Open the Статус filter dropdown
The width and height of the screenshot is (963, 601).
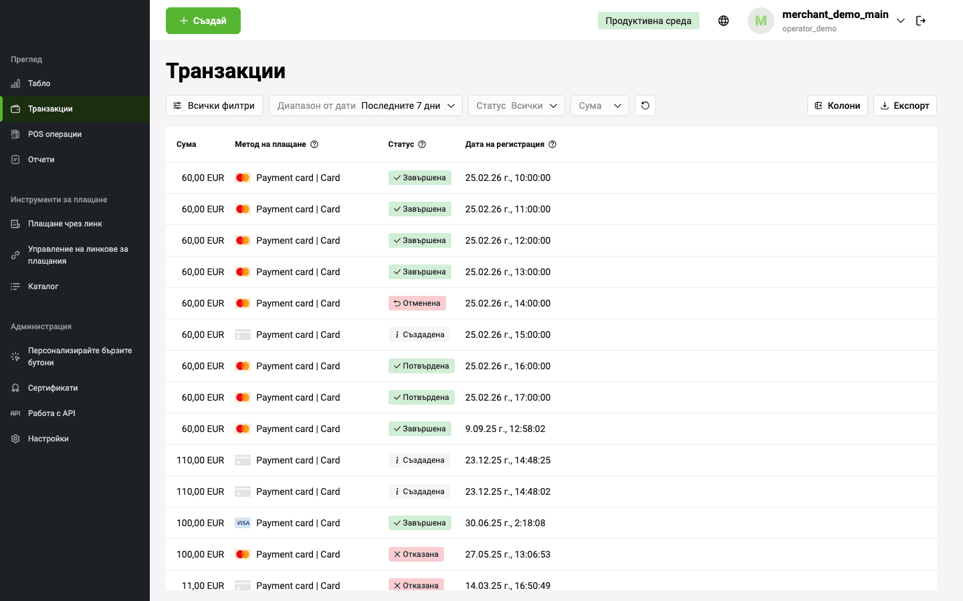[x=516, y=106]
